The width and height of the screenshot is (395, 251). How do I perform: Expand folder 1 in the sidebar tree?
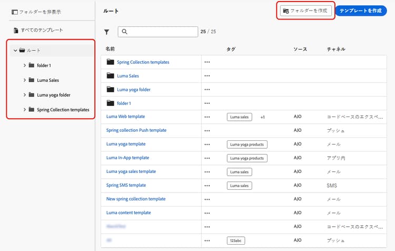[x=25, y=65]
